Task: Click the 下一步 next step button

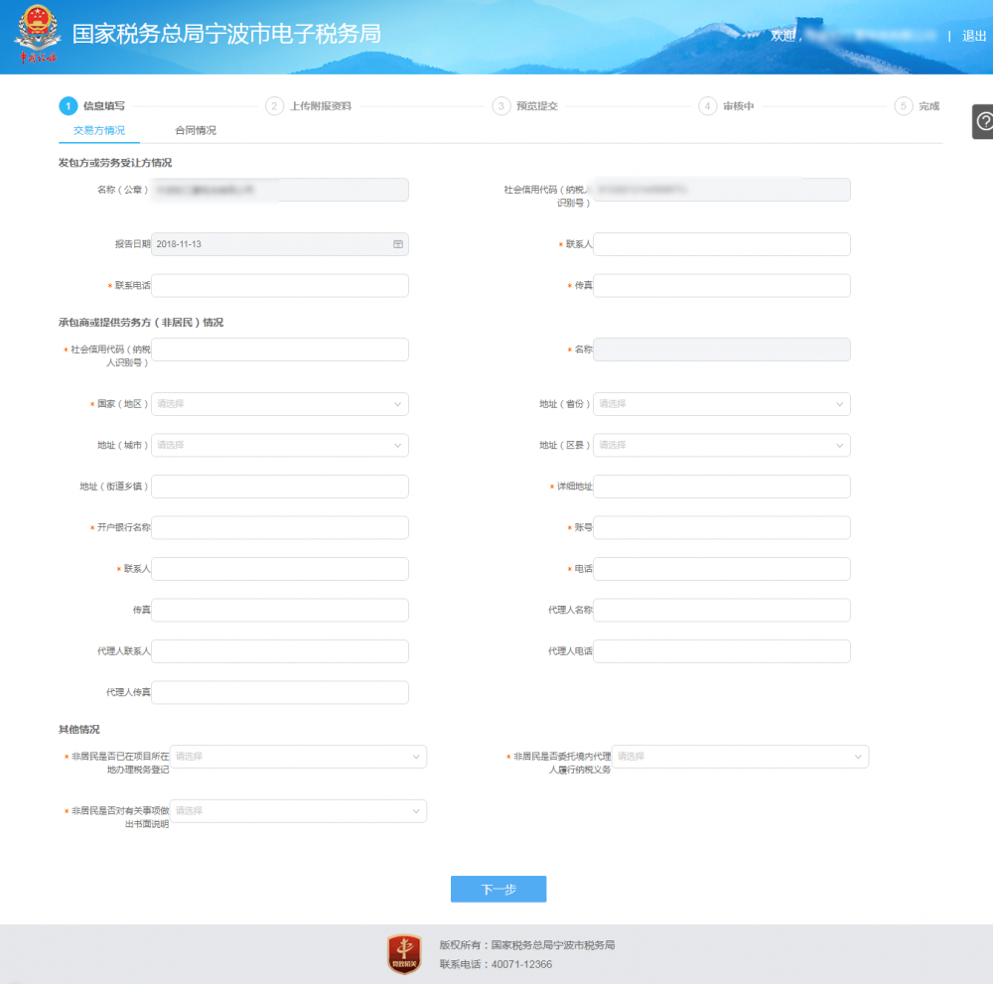Action: 497,889
